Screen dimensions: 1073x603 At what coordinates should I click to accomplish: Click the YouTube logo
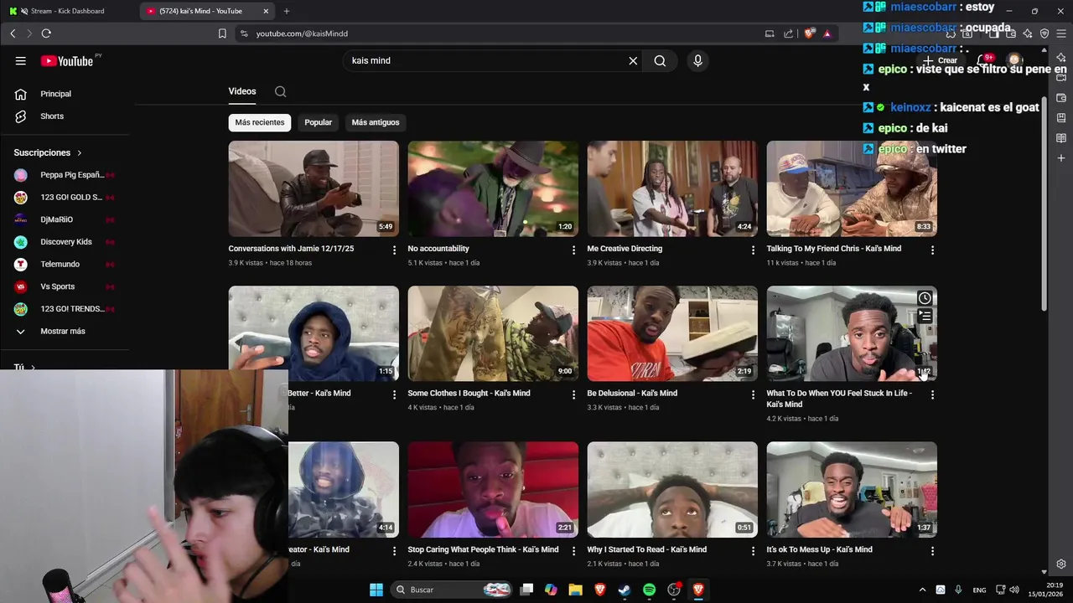point(67,61)
